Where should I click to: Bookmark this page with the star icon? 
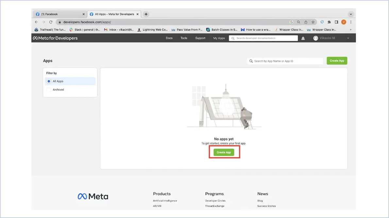tap(313, 22)
